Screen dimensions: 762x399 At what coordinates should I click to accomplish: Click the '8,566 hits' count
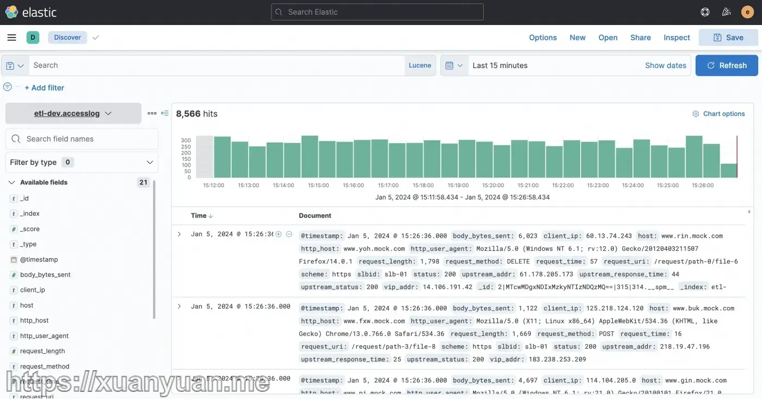pyautogui.click(x=196, y=114)
